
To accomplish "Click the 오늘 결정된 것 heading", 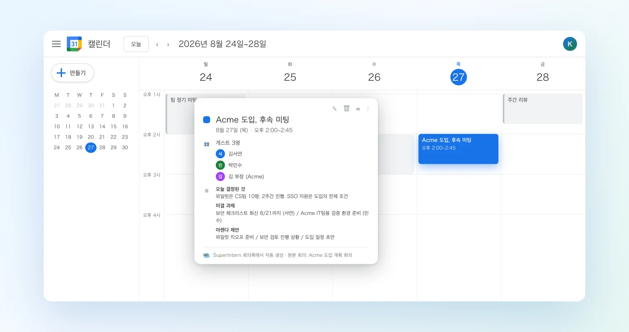I will tap(231, 189).
